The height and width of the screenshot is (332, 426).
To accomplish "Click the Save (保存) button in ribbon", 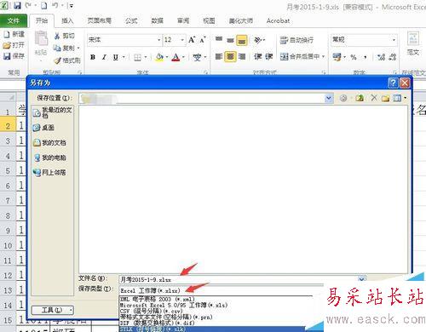I will tap(14, 56).
